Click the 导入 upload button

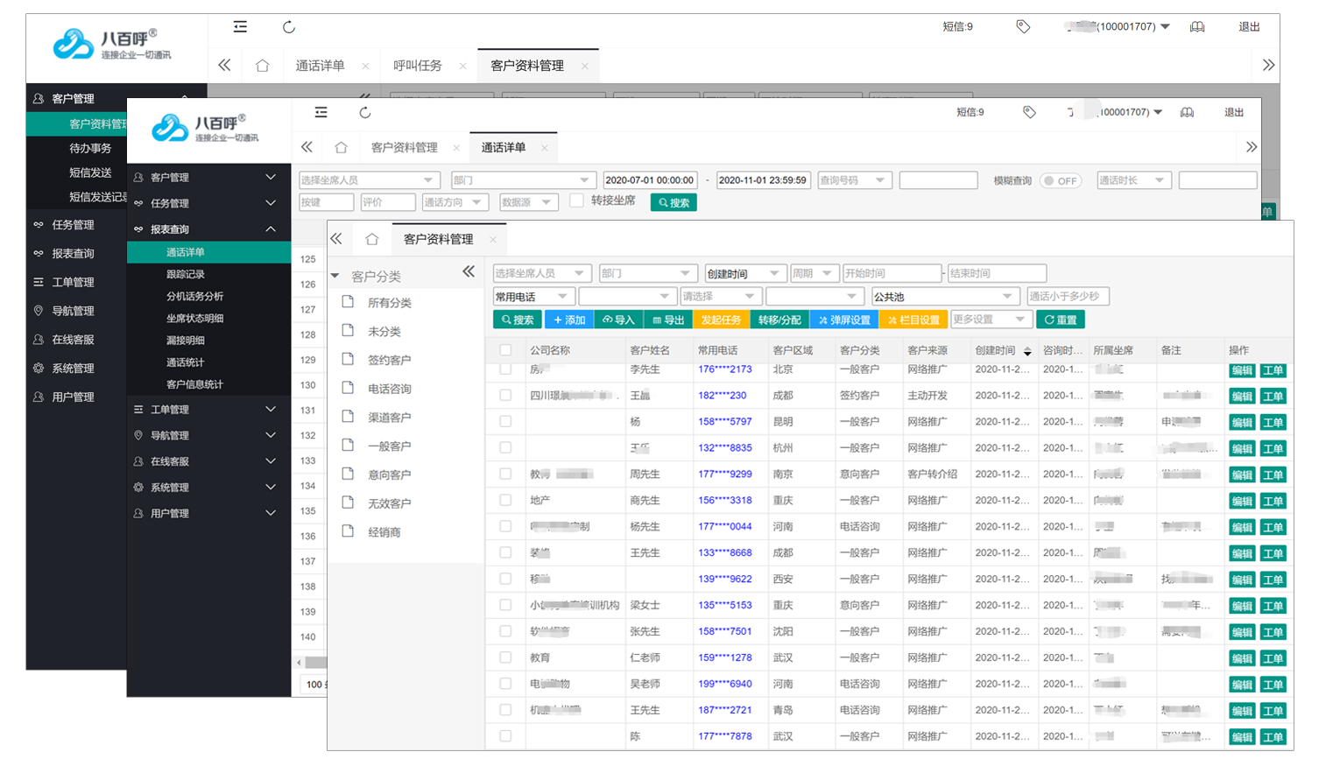pos(618,320)
